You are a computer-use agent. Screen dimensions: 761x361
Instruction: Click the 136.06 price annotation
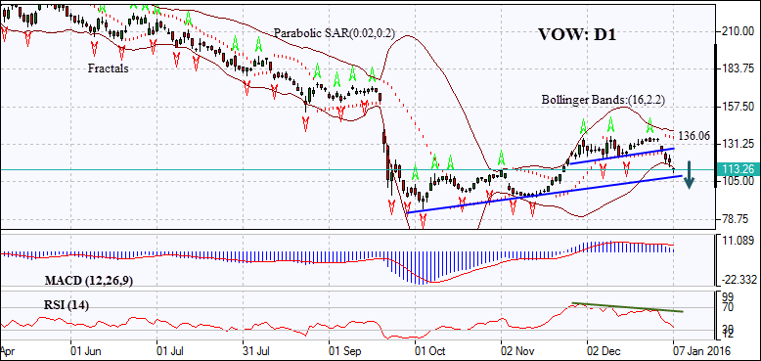[694, 137]
